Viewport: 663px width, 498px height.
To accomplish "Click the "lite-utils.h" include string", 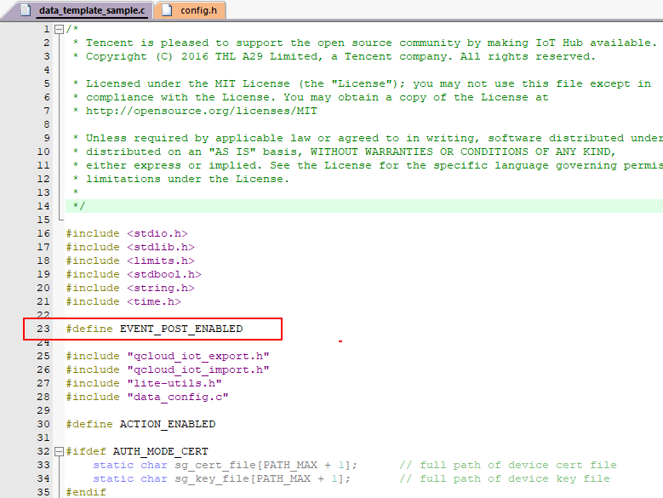I will [x=174, y=383].
